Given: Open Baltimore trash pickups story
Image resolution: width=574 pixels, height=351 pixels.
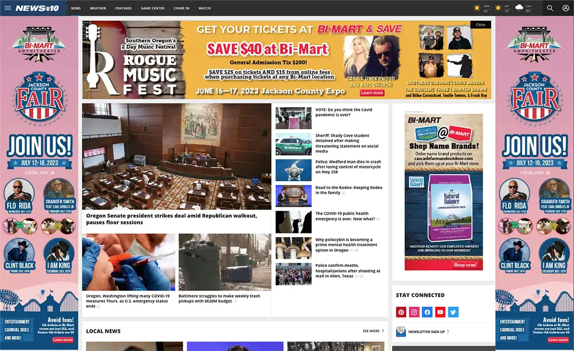Looking at the screenshot, I should [219, 298].
